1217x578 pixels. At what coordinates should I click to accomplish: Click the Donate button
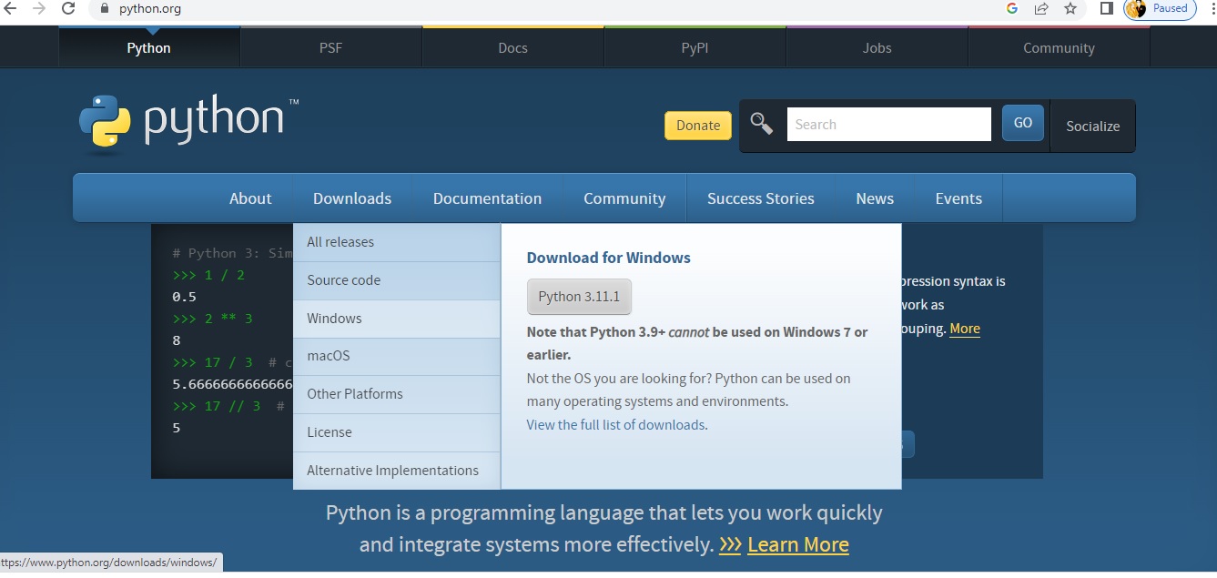pos(697,125)
